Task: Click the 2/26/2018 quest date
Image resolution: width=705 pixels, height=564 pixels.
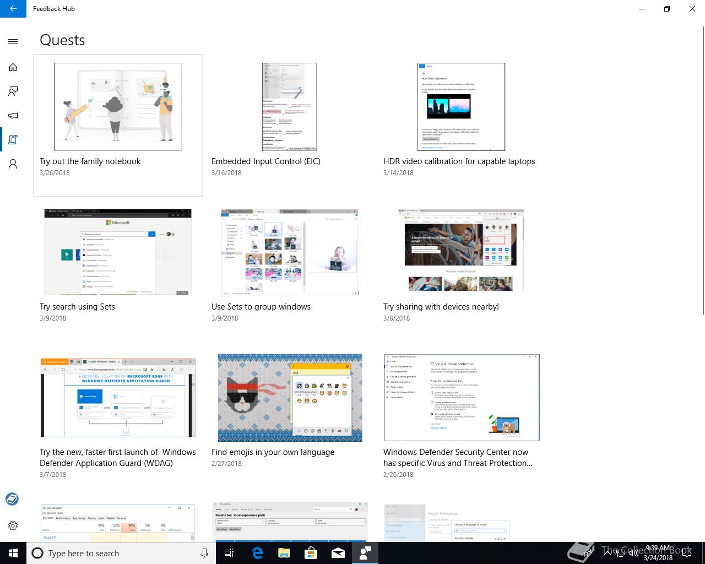Action: 398,475
